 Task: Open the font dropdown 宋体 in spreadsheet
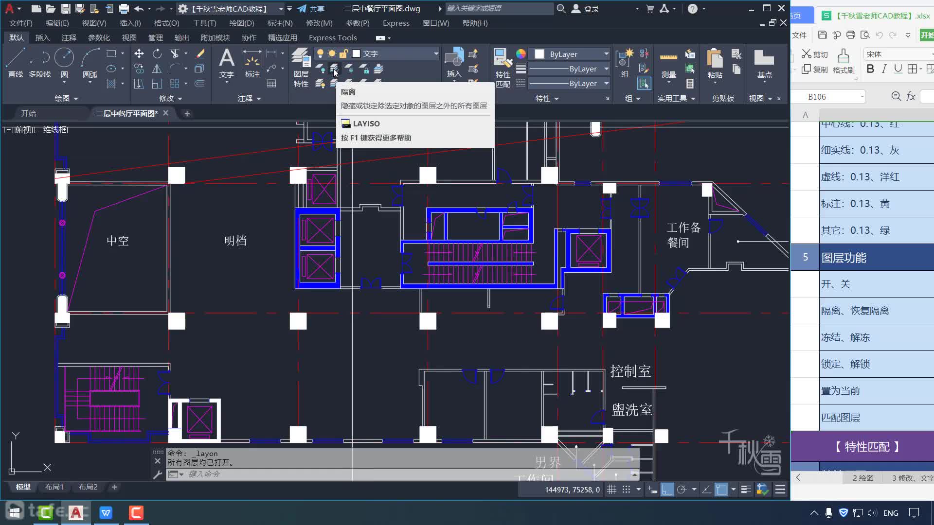898,54
